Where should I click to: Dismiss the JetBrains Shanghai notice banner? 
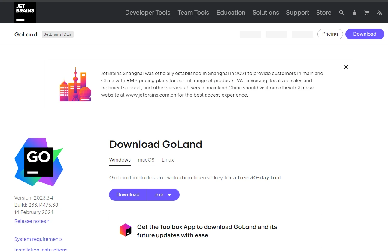click(346, 67)
